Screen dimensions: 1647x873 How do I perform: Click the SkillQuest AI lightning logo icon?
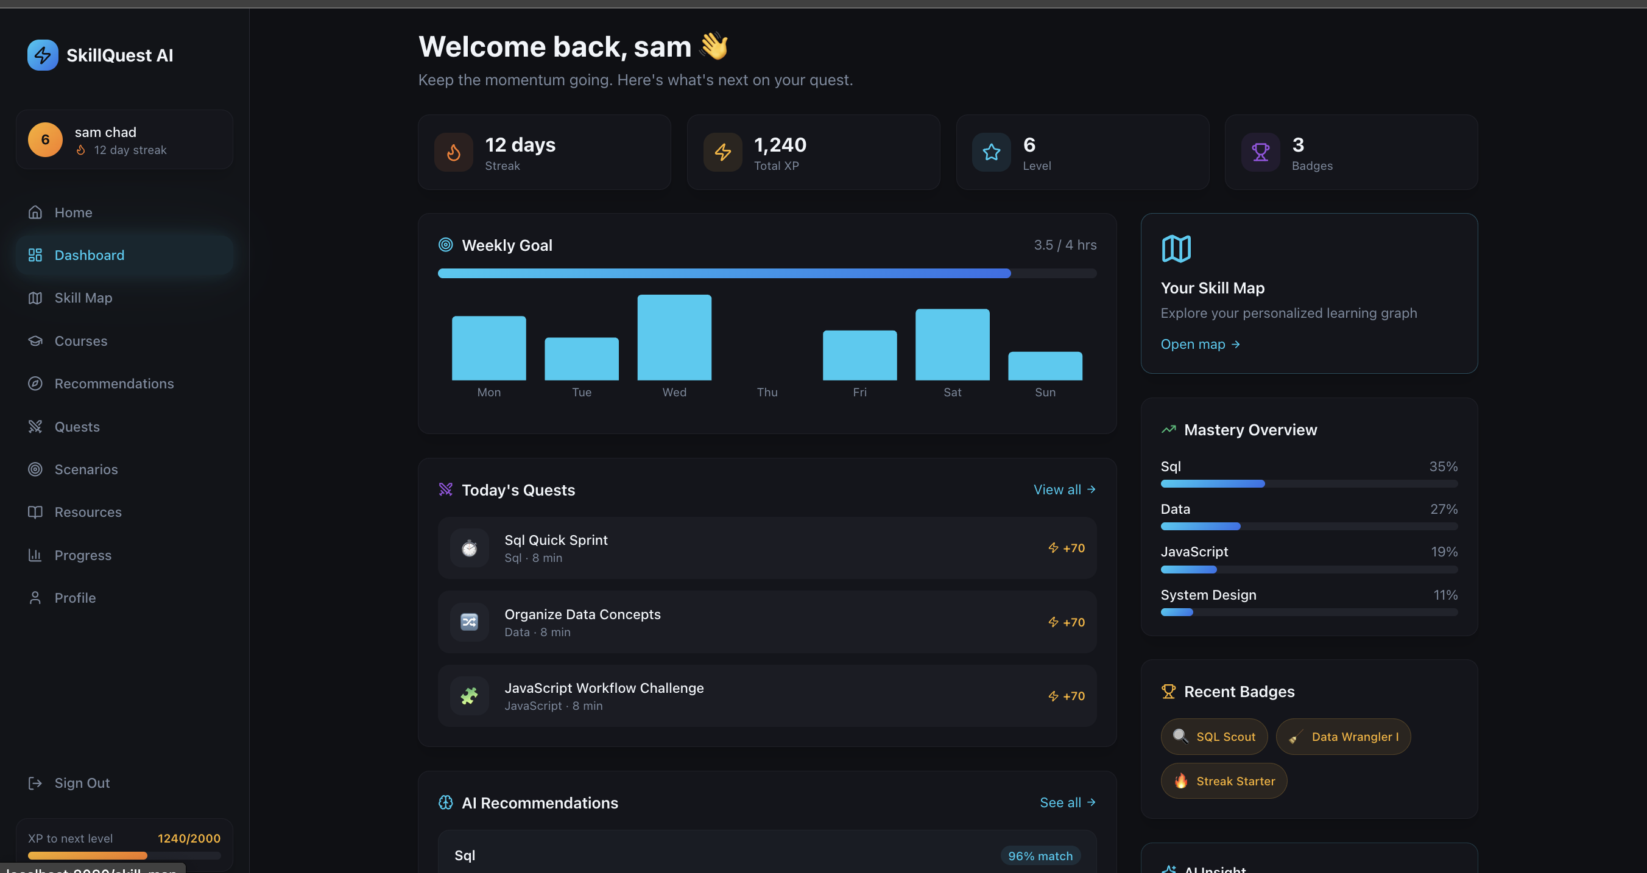pos(42,55)
